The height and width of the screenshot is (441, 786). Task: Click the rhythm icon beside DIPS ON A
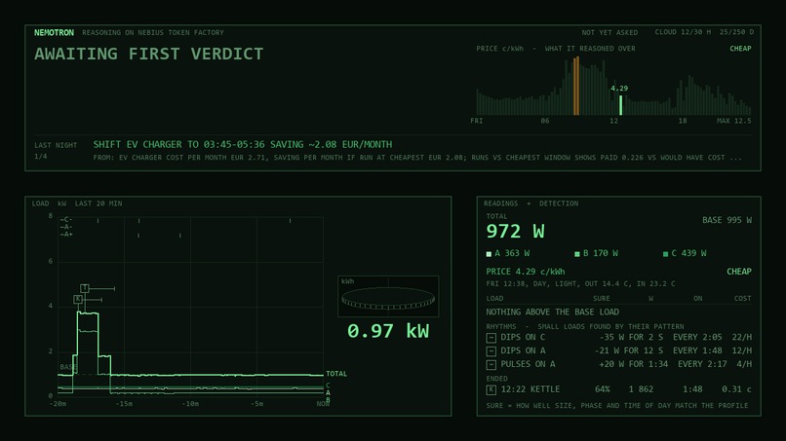pos(491,351)
